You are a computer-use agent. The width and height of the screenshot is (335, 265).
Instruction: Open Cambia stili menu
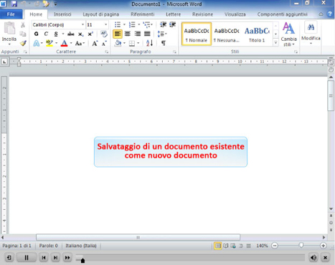tap(288, 34)
